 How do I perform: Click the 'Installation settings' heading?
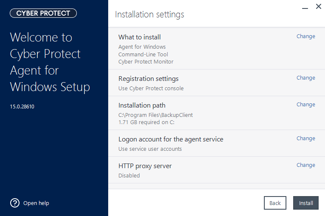coord(149,15)
